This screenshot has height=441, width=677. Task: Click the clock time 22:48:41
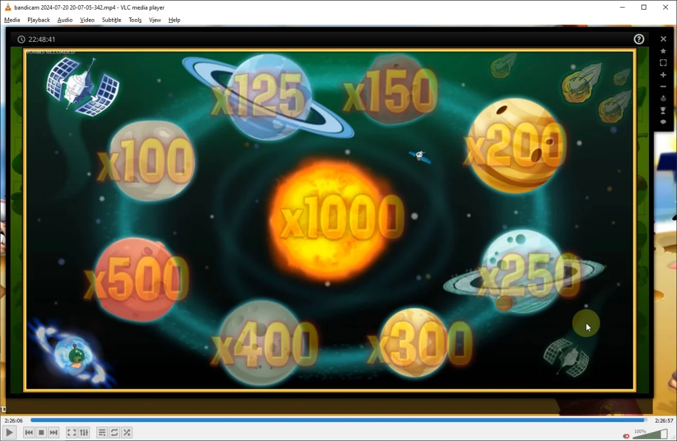[42, 39]
